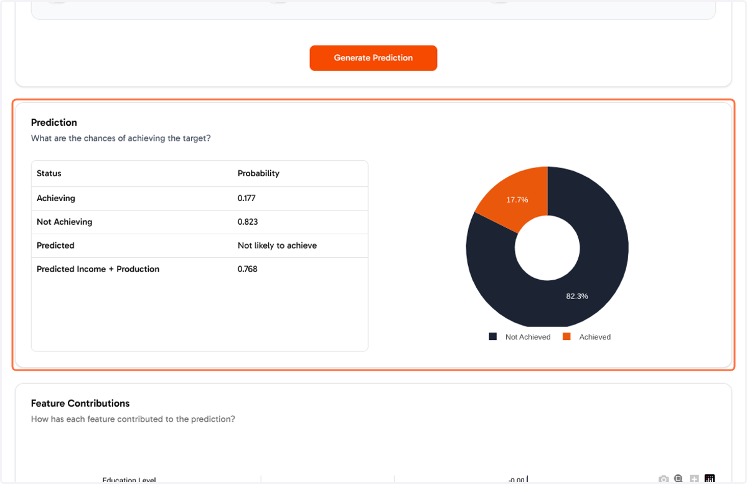Open the Plotly logo icon

pyautogui.click(x=710, y=479)
